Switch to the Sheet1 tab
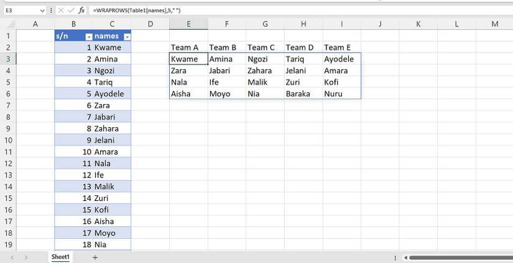 (x=60, y=257)
